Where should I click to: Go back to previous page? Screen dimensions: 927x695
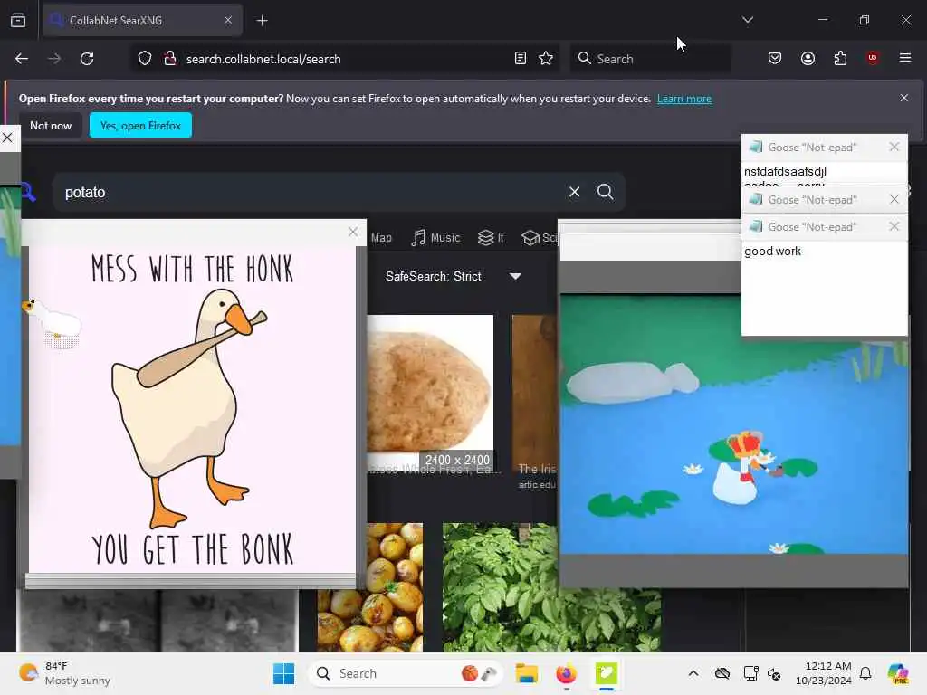[22, 59]
